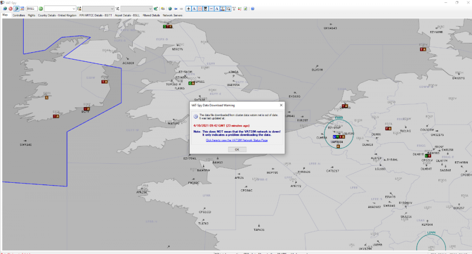Click the small square icon after the toggle group

point(234,8)
